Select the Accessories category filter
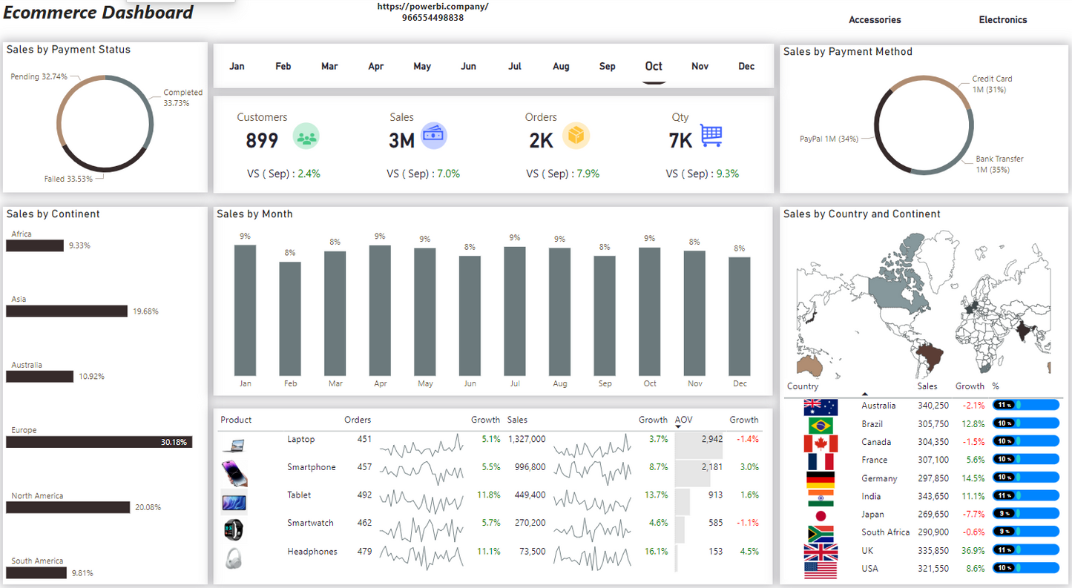Image resolution: width=1072 pixels, height=588 pixels. (875, 20)
